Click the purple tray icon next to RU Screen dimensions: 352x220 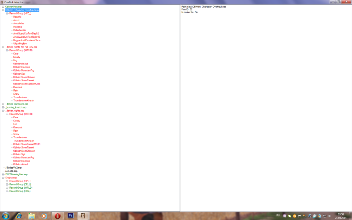284,216
